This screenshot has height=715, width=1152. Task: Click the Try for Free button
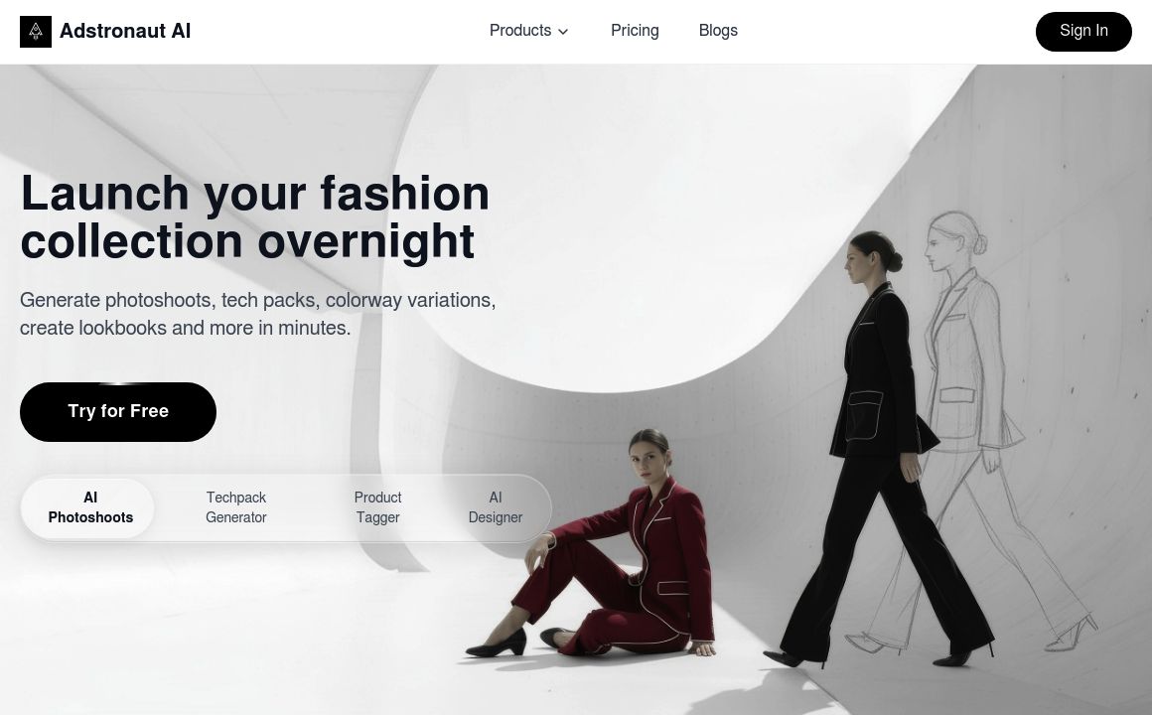pyautogui.click(x=118, y=411)
